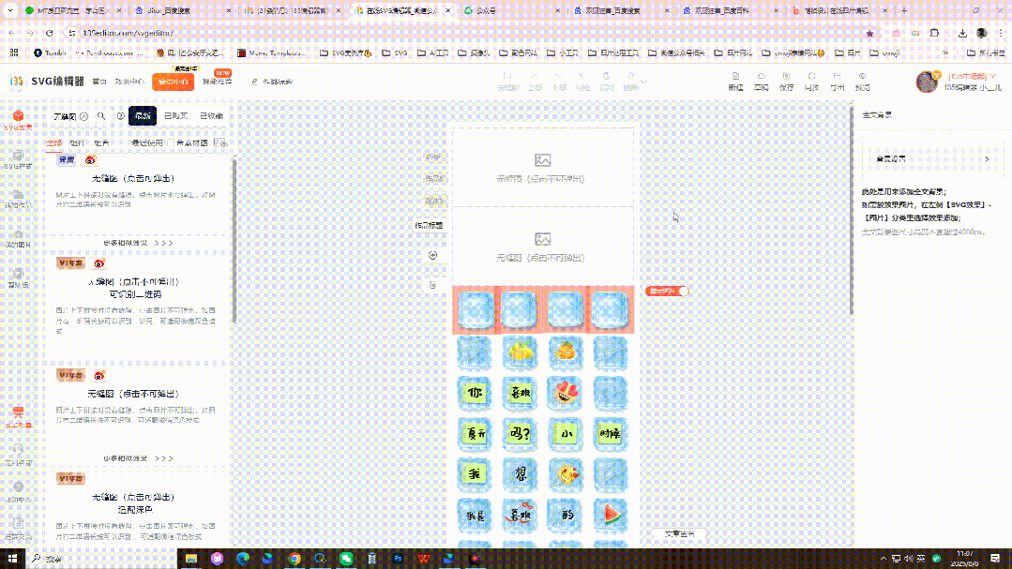Click the canvas area vertical scrollbar
This screenshot has height=569, width=1012.
pos(852,211)
